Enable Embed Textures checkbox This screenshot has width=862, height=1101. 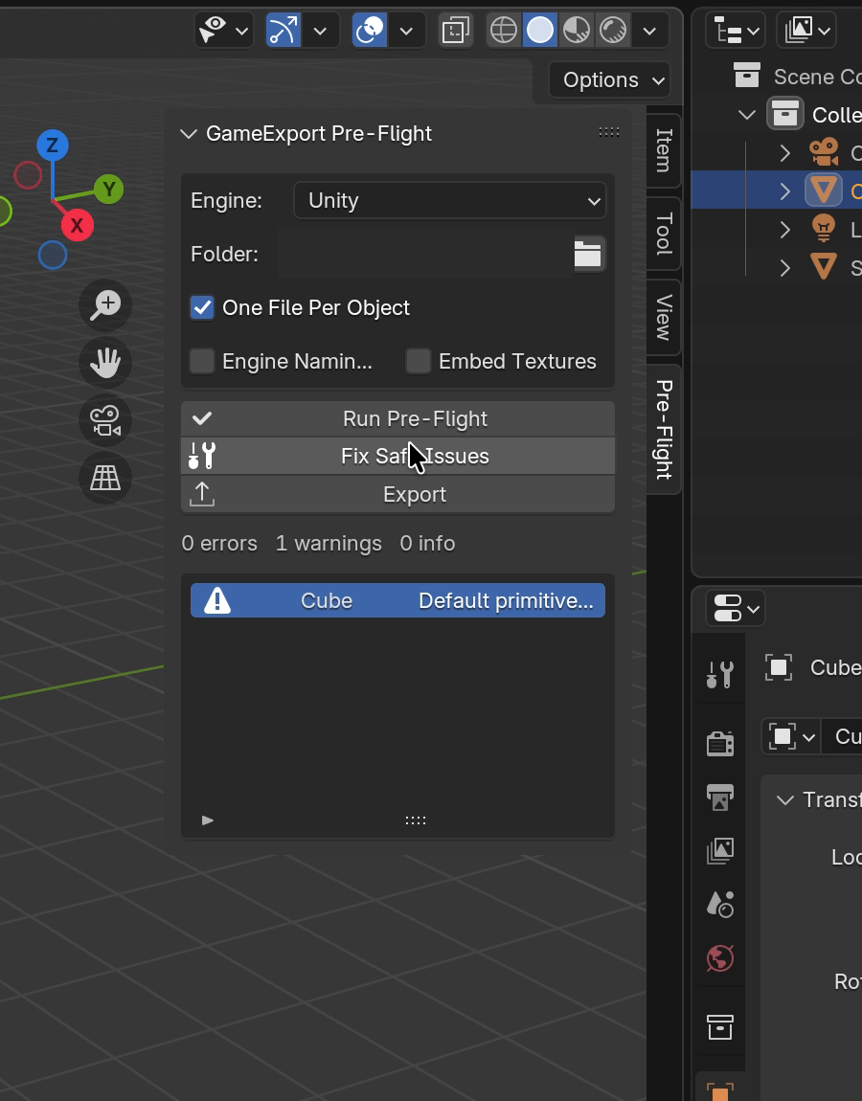[x=418, y=361]
